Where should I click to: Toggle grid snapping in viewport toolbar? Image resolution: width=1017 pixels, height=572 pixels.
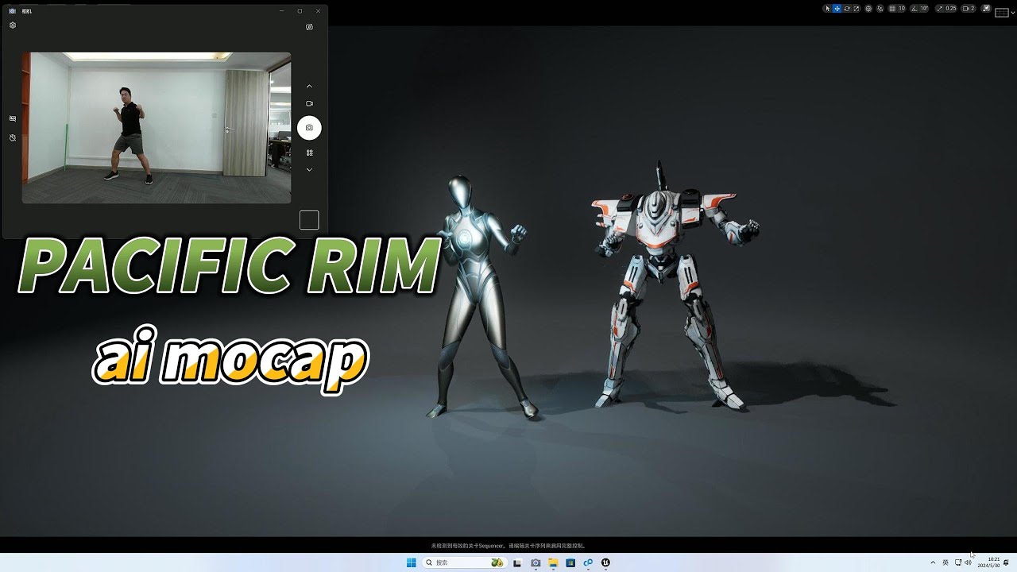pyautogui.click(x=892, y=9)
